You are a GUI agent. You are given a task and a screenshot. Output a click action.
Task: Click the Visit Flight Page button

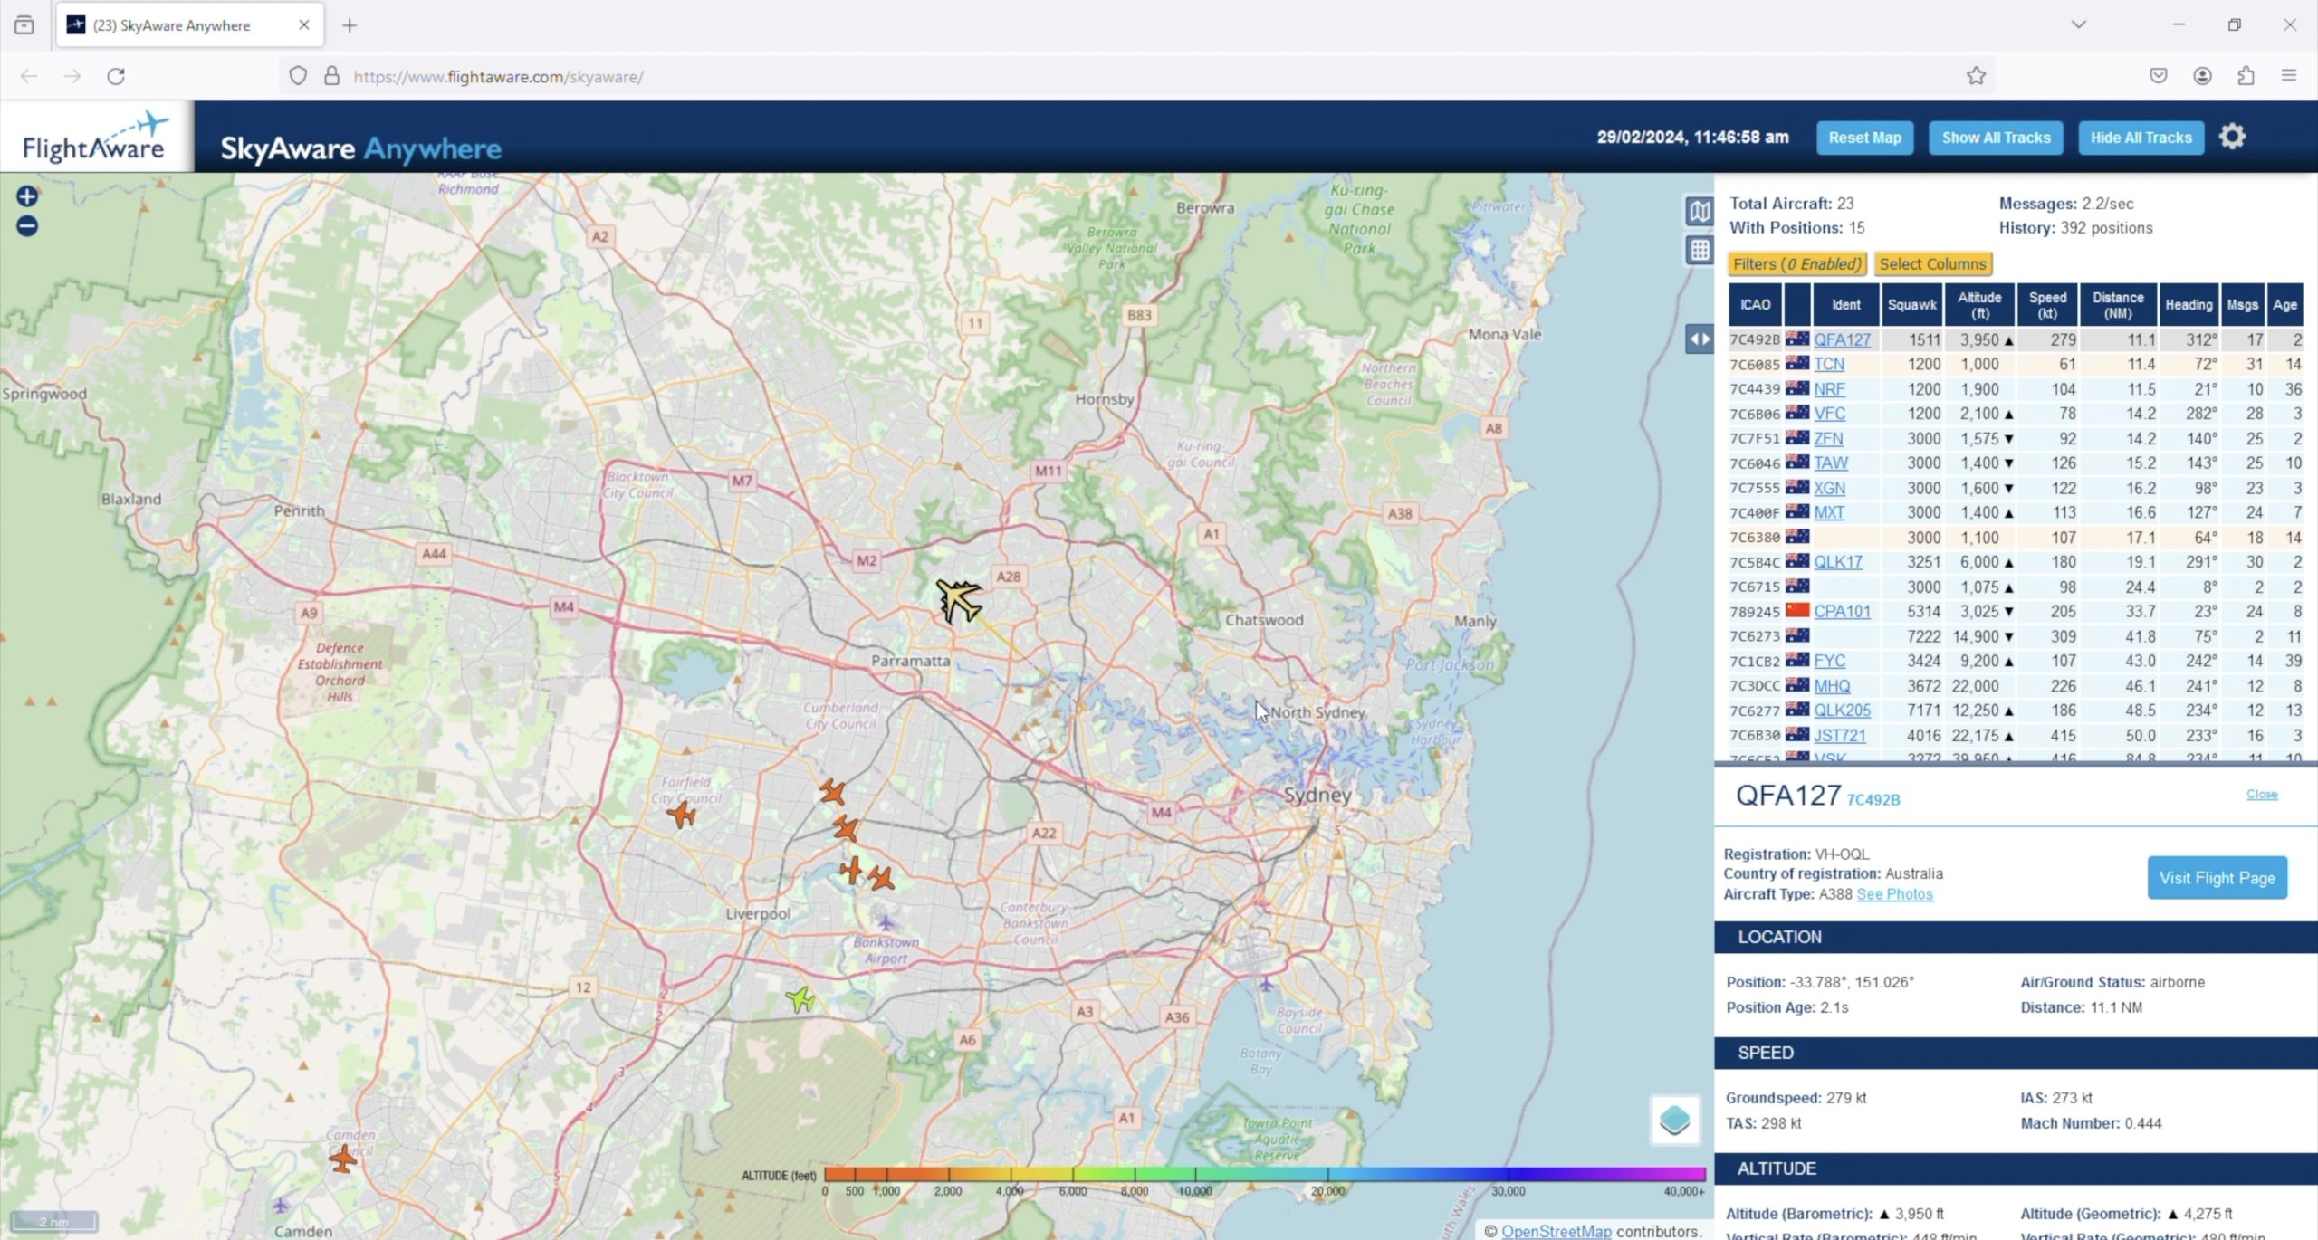(x=2217, y=877)
